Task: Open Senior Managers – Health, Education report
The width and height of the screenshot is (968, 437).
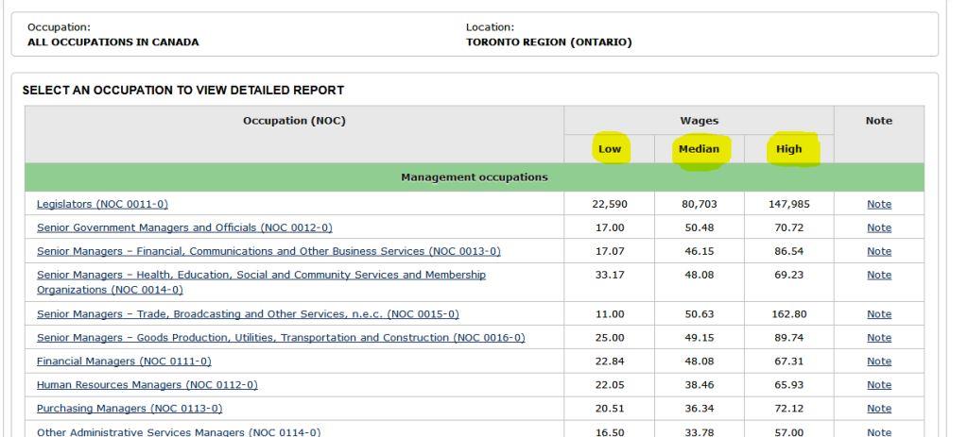Action: click(261, 275)
